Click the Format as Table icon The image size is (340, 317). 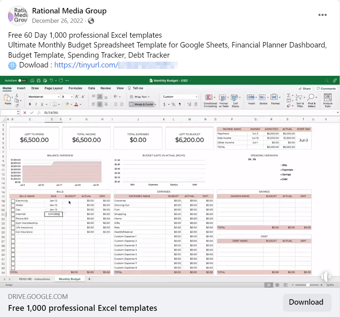coord(223,98)
